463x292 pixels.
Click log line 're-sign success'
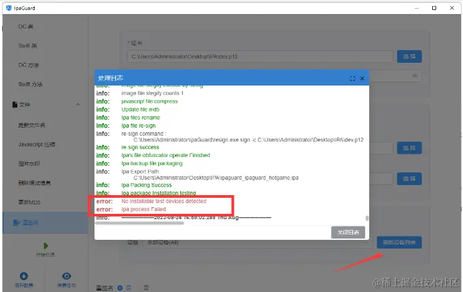click(140, 147)
